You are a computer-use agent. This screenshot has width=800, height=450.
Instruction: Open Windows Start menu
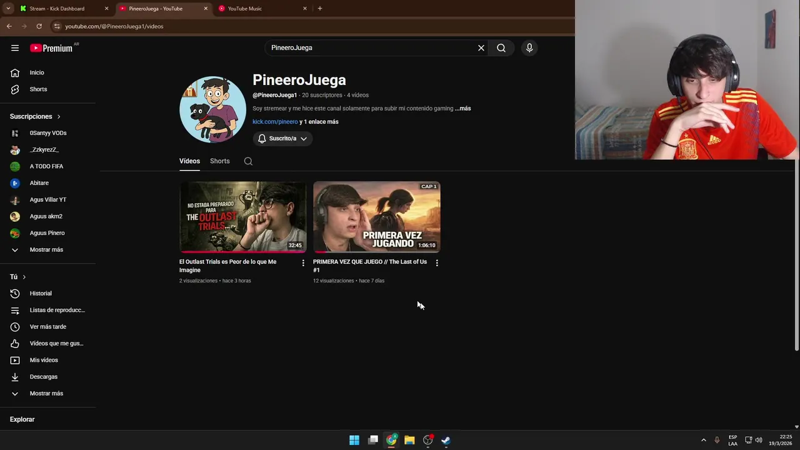coord(354,440)
